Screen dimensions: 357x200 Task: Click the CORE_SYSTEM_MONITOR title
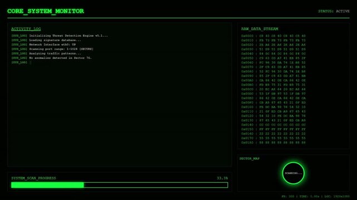click(46, 11)
